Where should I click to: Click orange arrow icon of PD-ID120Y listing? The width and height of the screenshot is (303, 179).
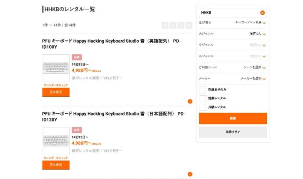190,174
